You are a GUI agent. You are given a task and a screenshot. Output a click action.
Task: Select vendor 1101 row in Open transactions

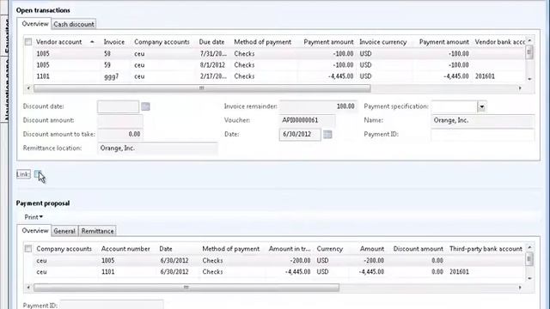275,76
